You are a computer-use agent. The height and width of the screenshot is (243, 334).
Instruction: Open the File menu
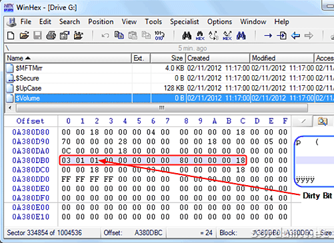tap(26, 22)
